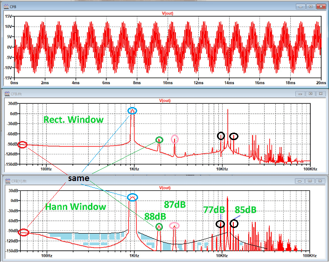Click -120dB axis label in CFB.fft window
Image resolution: width=329 pixels, height=262 pixels.
click(12, 154)
